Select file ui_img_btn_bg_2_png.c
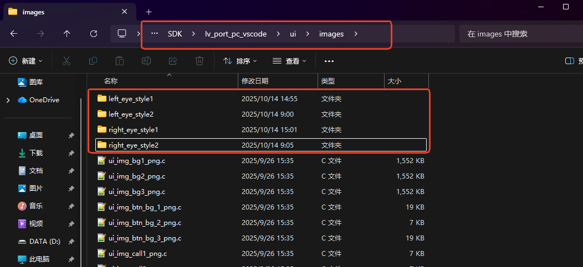Screen dimensions: 583x267 (x=260, y=222)
